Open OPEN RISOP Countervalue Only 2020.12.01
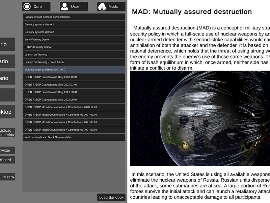This screenshot has height=203, width=270. coord(74,77)
